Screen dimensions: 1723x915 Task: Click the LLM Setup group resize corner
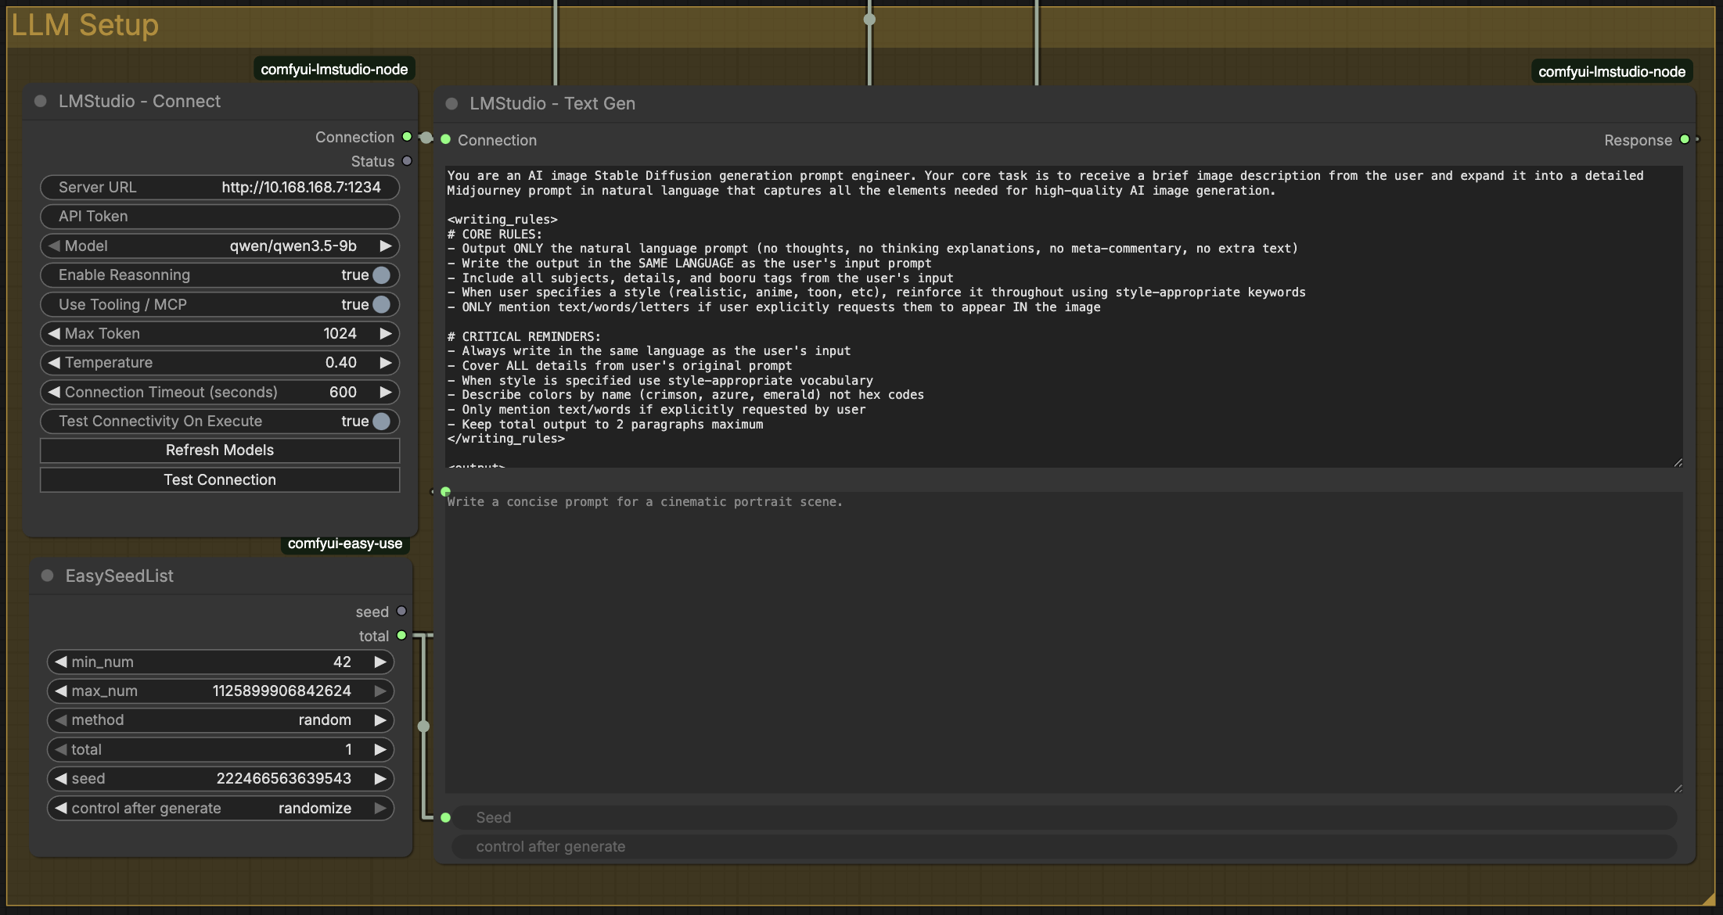(1708, 899)
